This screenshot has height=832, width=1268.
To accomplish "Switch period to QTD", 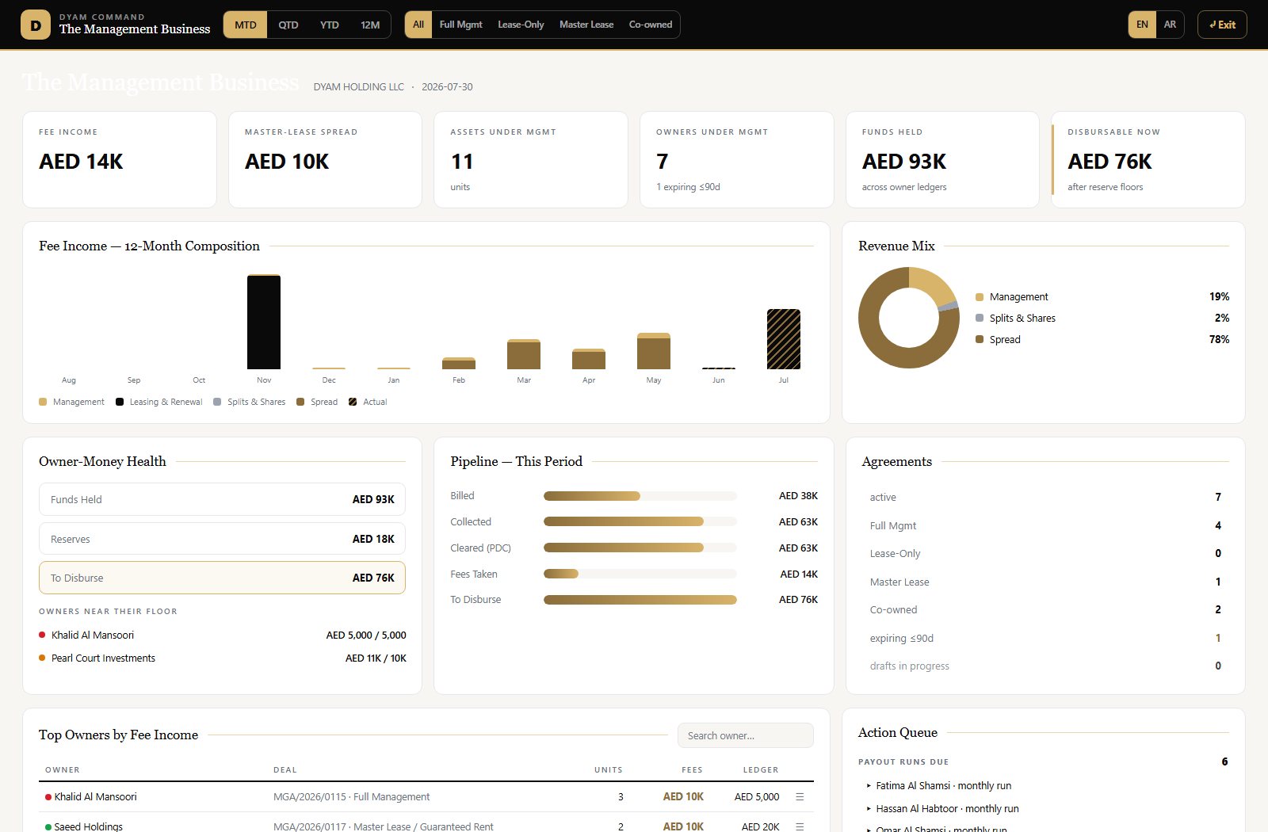I will click(288, 25).
